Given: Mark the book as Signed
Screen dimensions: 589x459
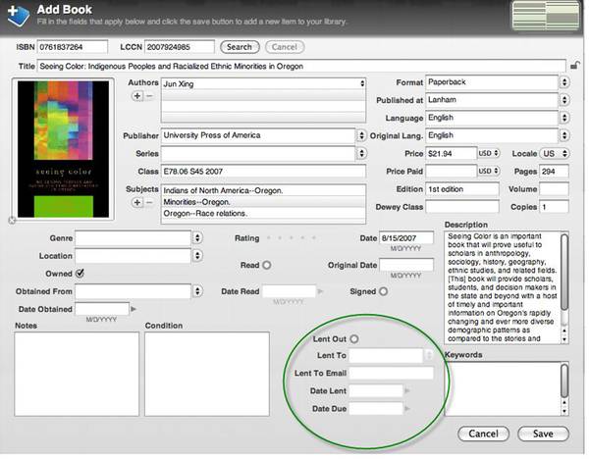Looking at the screenshot, I should pos(383,291).
